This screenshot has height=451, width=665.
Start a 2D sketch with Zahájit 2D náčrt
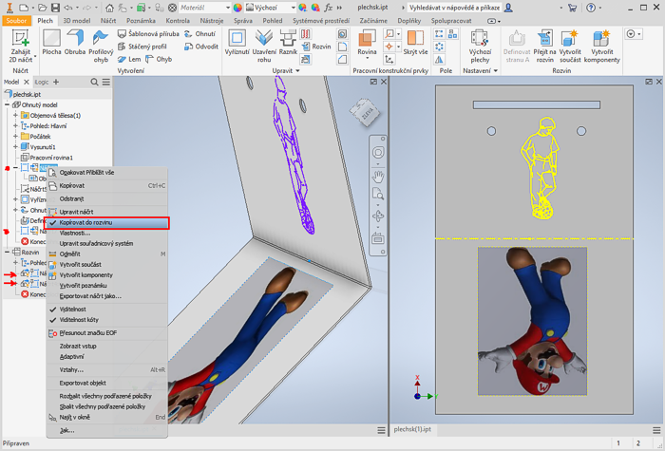[20, 46]
